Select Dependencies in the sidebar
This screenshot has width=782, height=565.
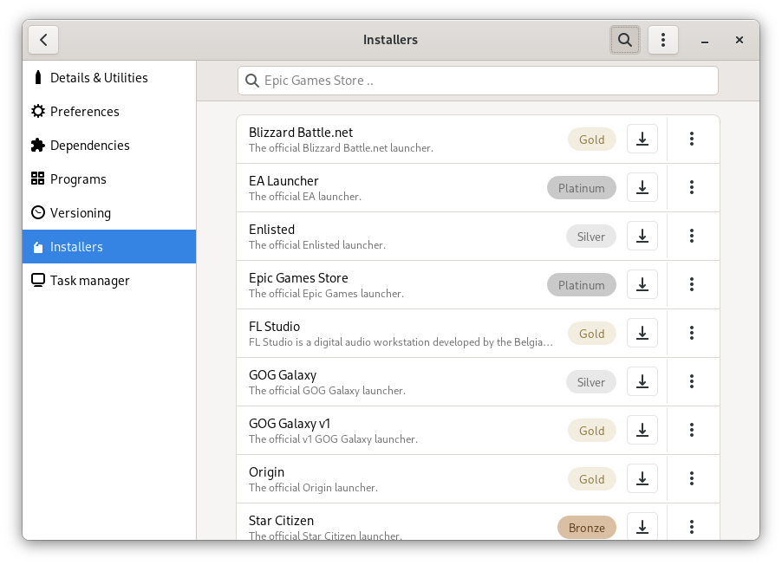tap(90, 146)
